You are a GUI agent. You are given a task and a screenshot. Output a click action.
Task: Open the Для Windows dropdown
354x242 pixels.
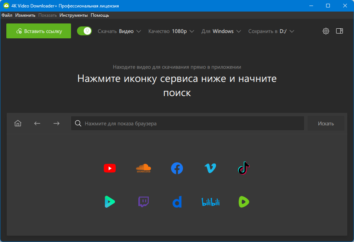tap(221, 31)
